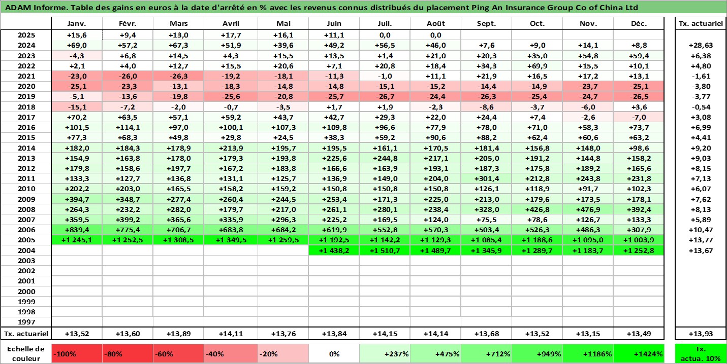Click the +13,89 Mars actuarial rate cell
This screenshot has height=364, width=727.
(x=179, y=334)
